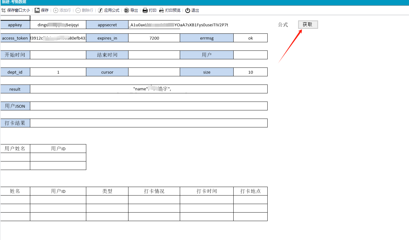Click the 打卡时间 column header
This screenshot has height=240, width=409.
[x=207, y=191]
